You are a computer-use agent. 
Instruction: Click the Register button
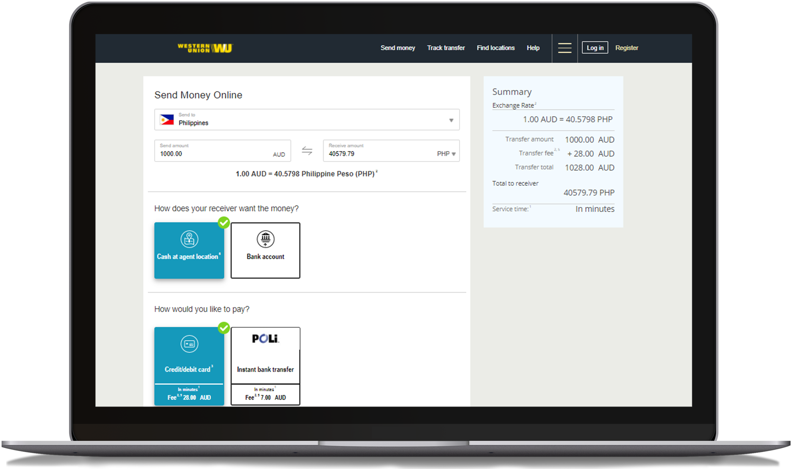point(627,48)
